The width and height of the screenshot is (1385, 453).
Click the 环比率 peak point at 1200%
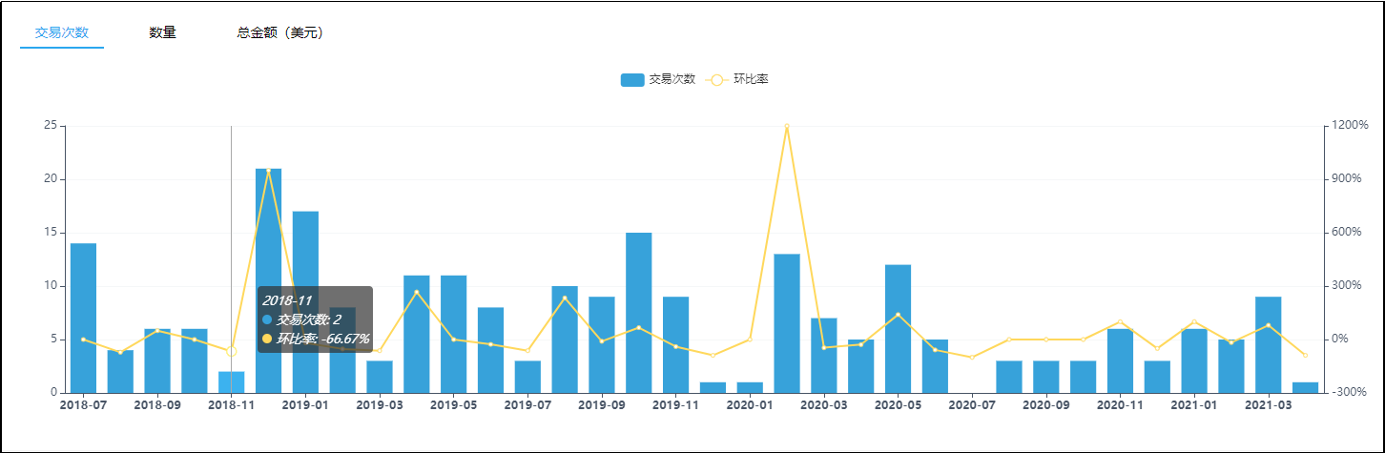787,126
